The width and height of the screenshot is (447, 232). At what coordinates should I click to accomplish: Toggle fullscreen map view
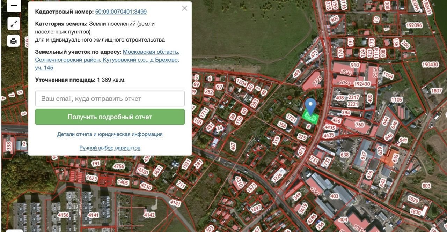(14, 24)
